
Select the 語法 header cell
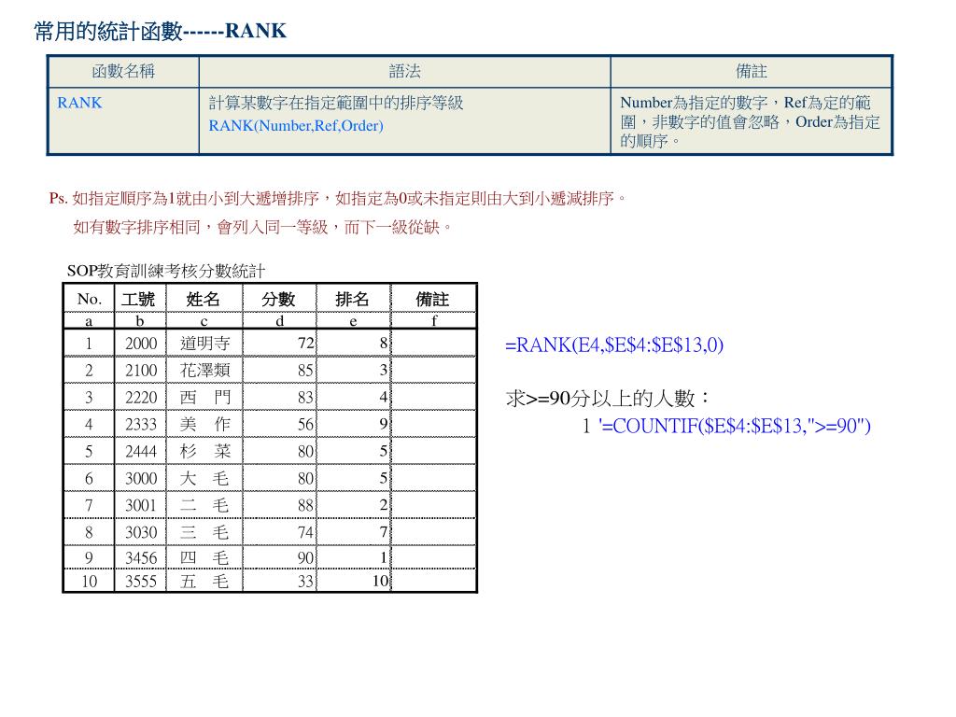point(405,71)
